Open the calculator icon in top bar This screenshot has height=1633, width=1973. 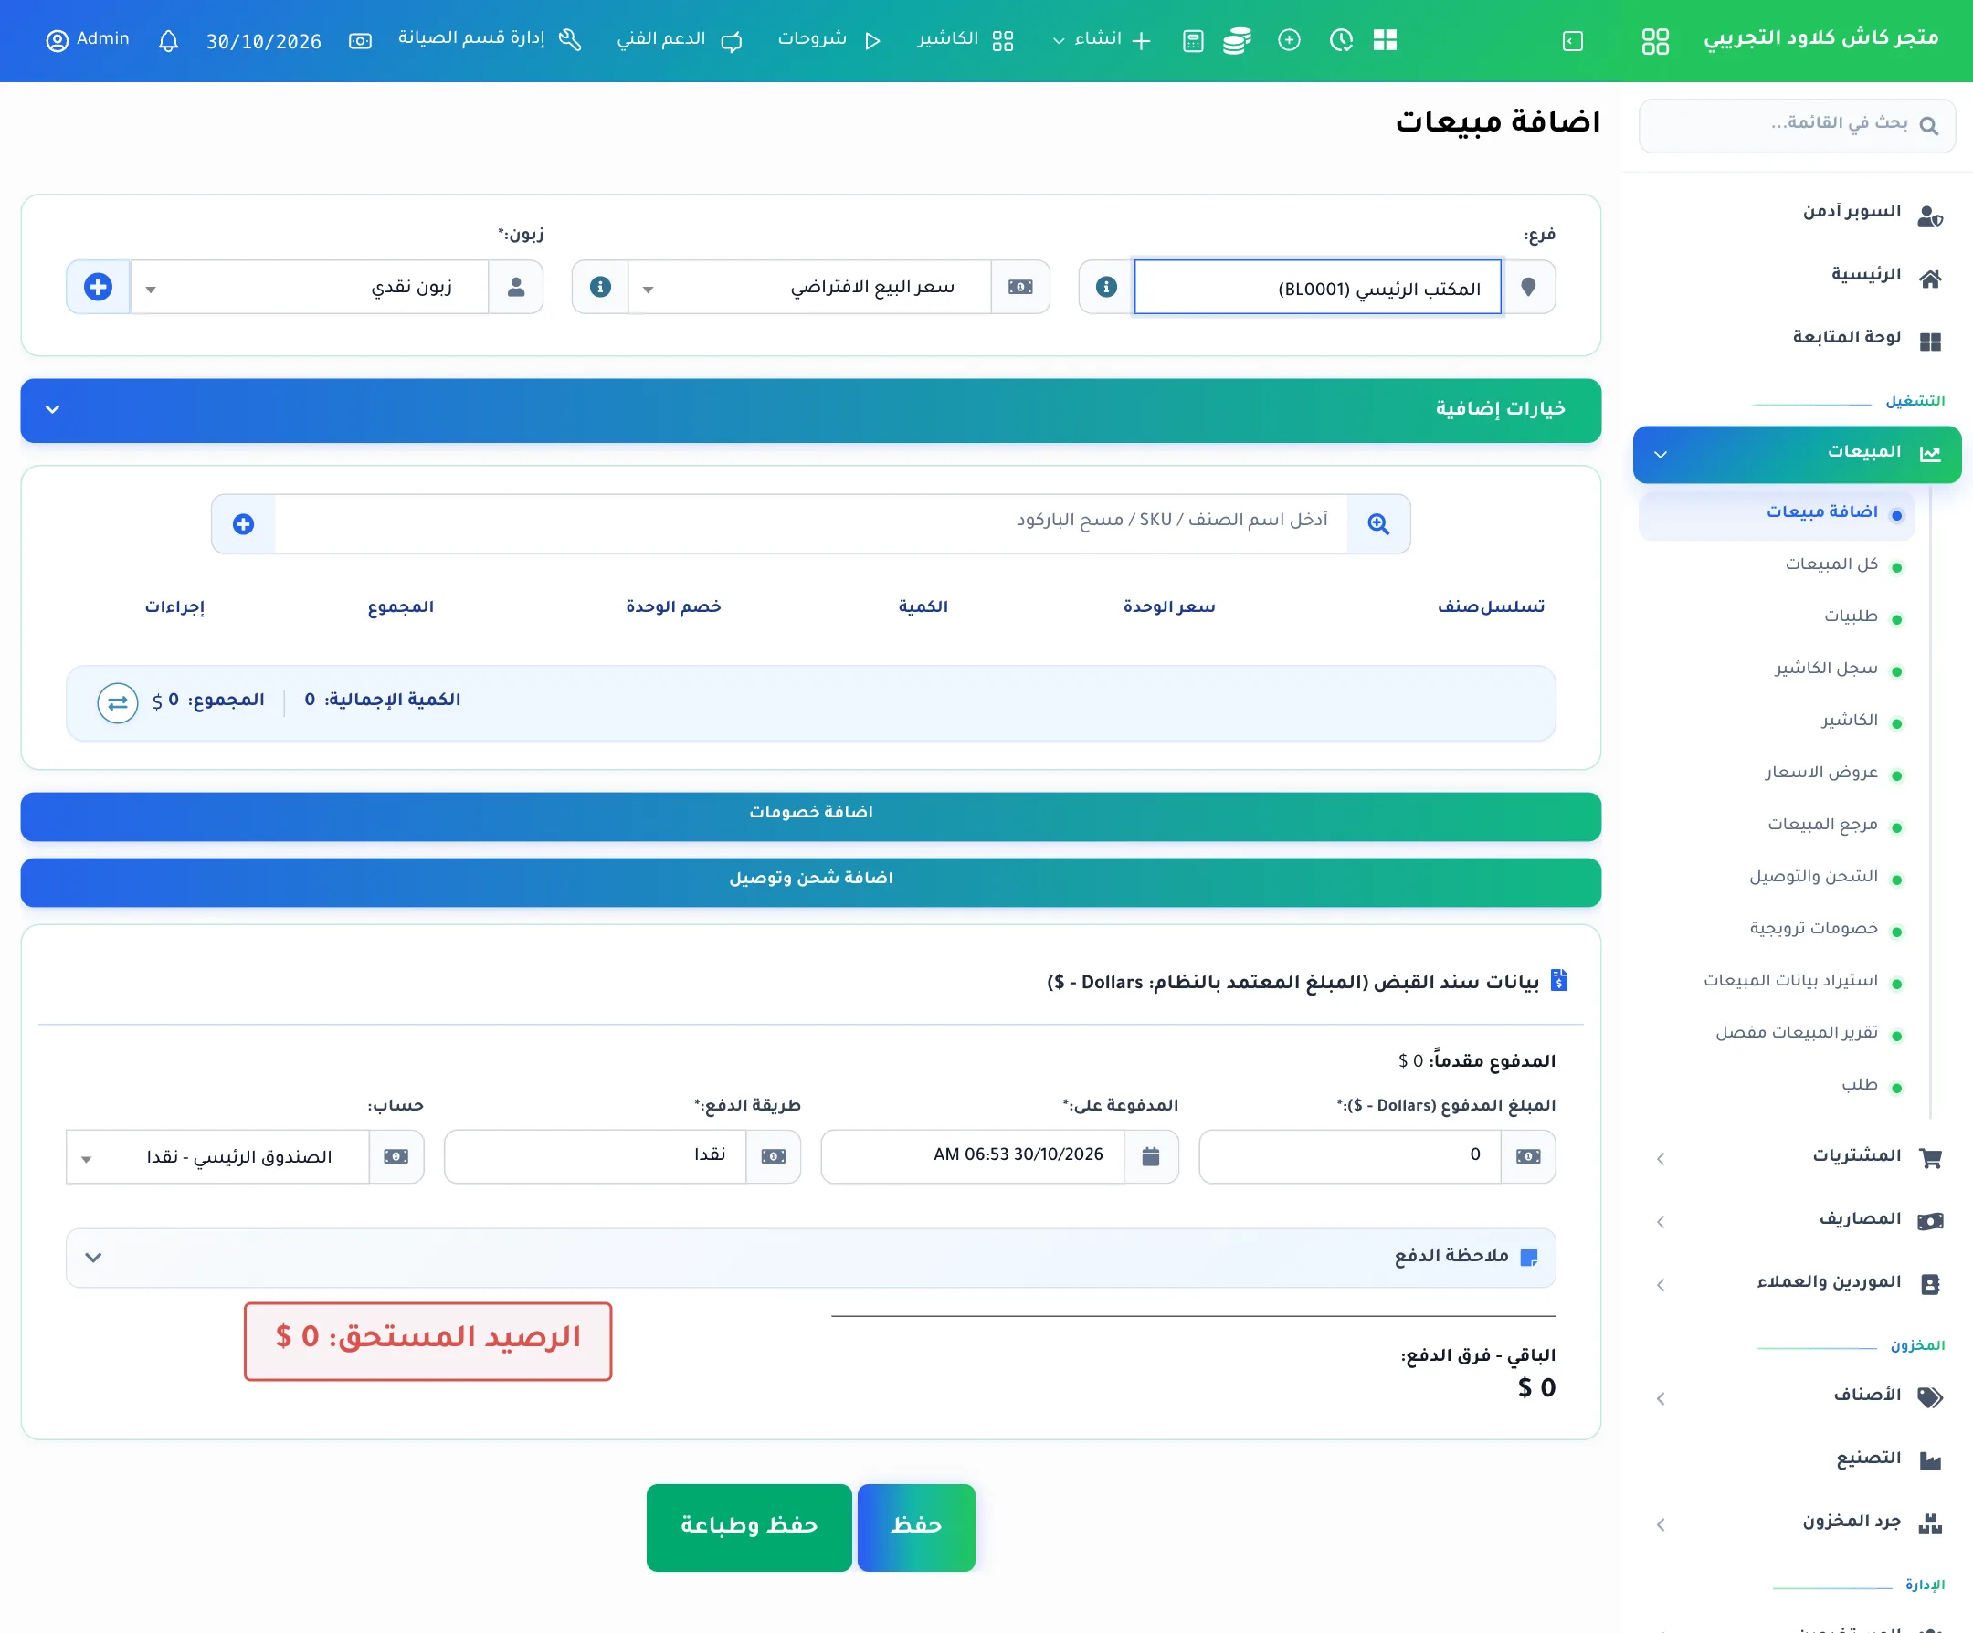[1193, 40]
